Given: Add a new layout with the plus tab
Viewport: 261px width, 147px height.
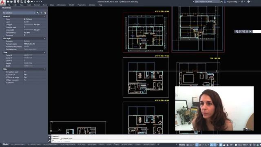Looking at the screenshot, I should (x=158, y=144).
